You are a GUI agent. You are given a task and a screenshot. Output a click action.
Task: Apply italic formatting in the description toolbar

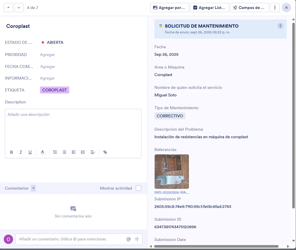pyautogui.click(x=21, y=152)
